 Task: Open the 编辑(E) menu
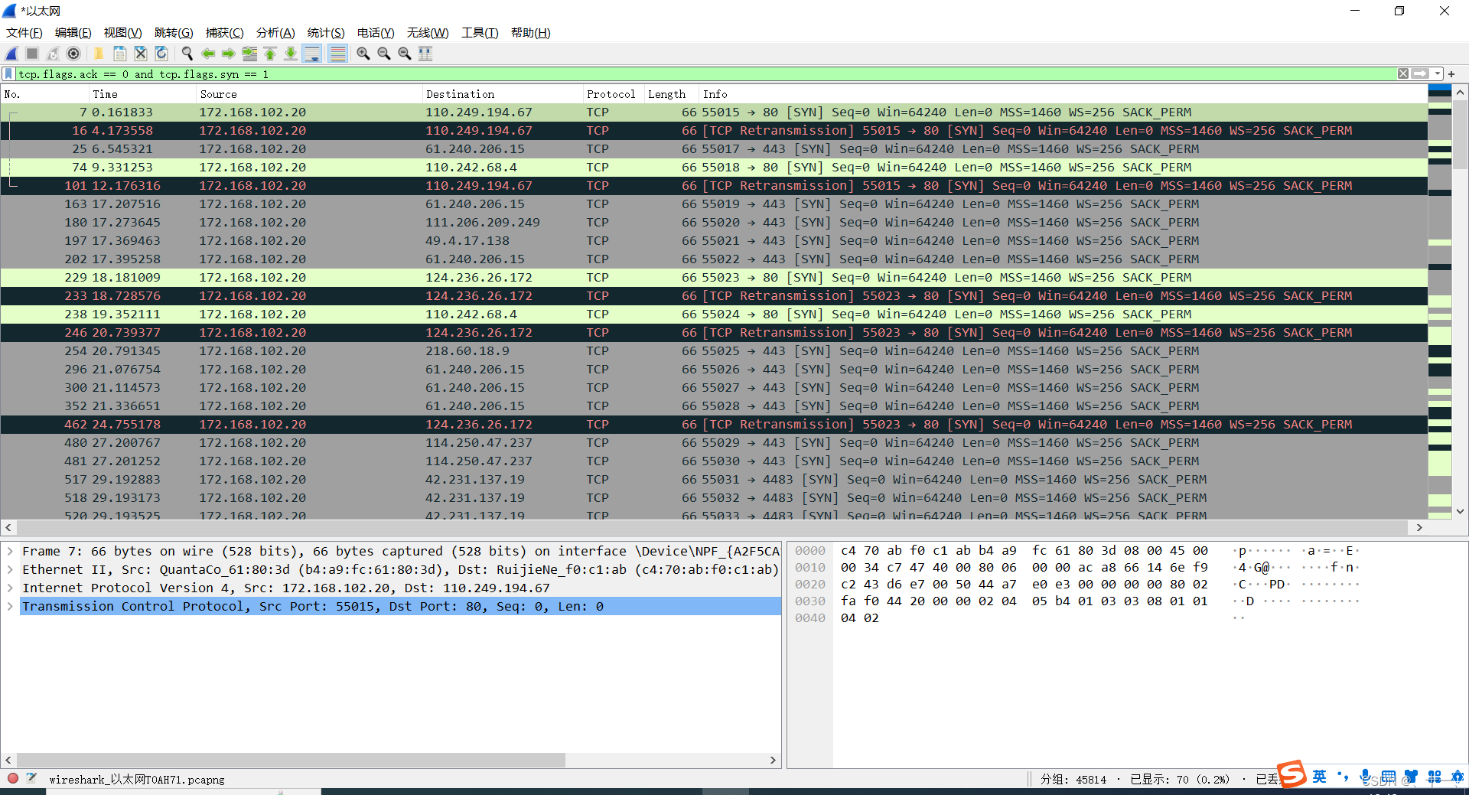click(73, 33)
